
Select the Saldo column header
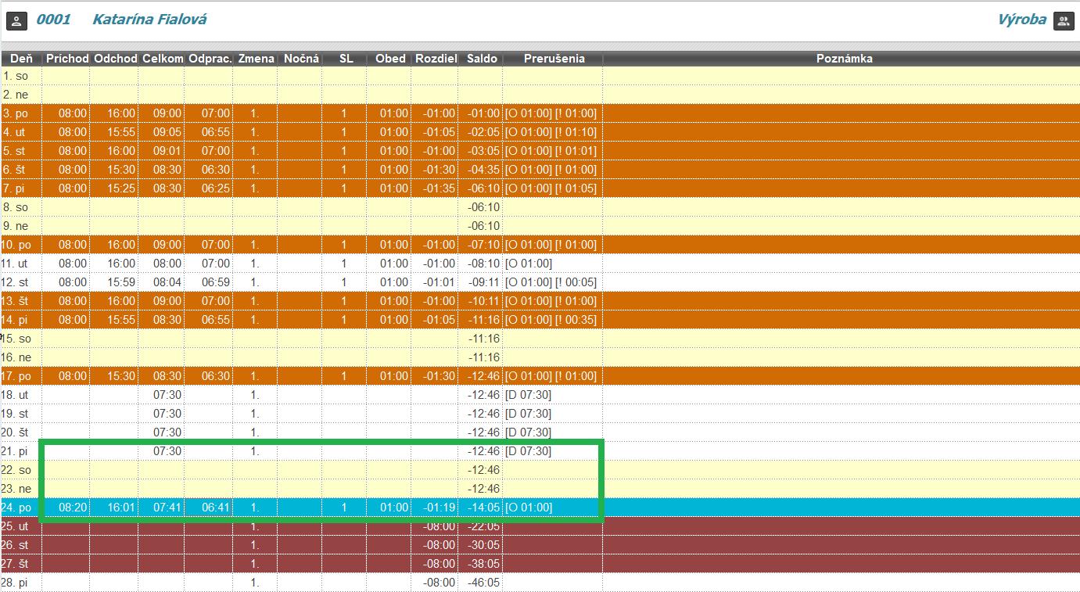(x=482, y=59)
